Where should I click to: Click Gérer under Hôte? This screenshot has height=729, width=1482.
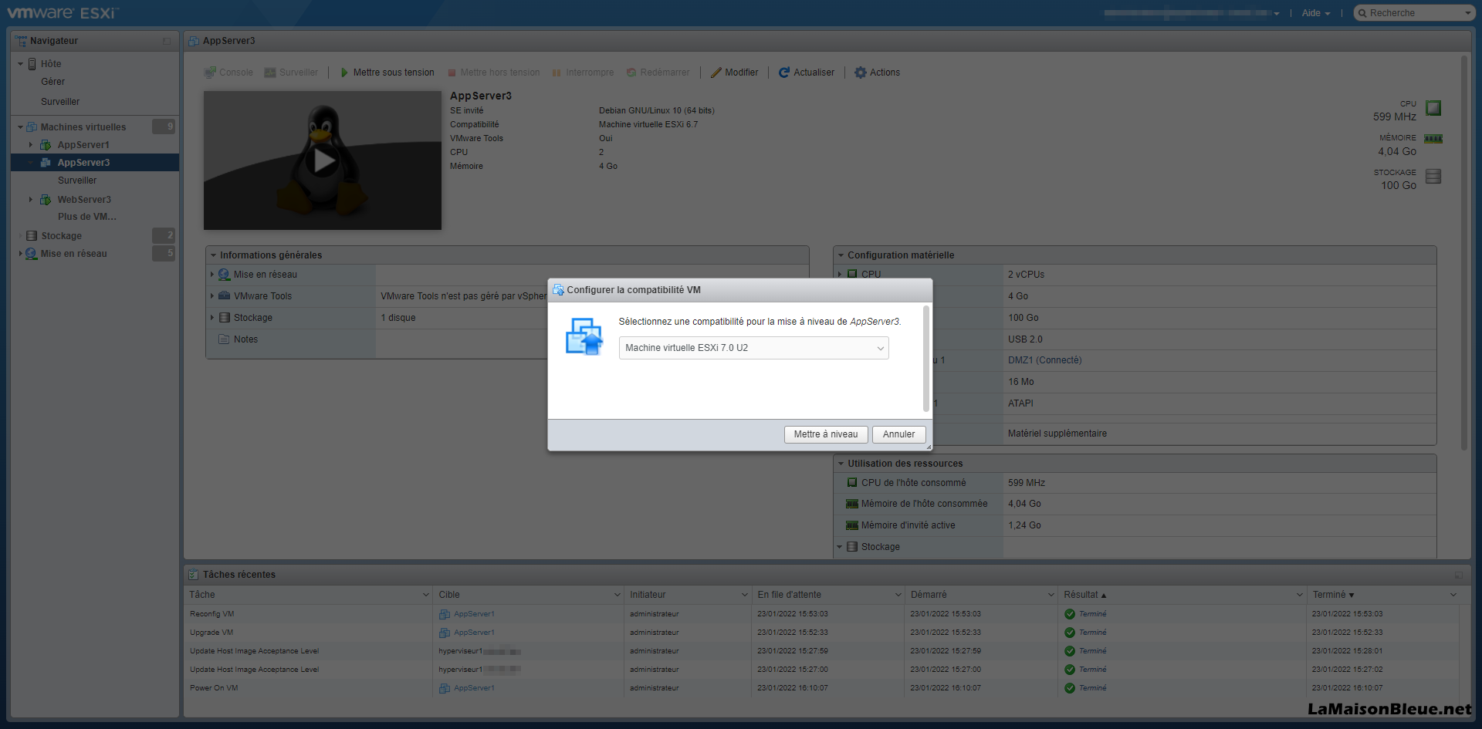tap(52, 82)
